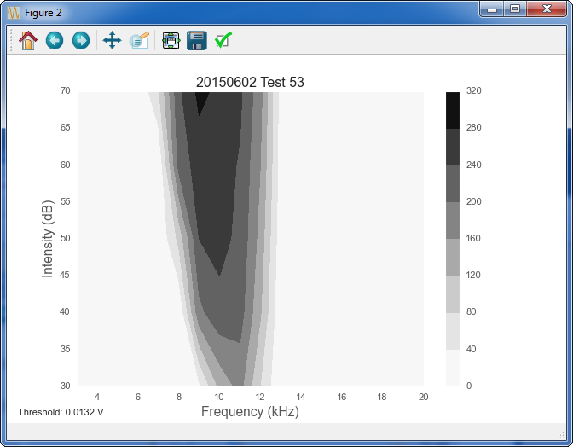Open Configure subplots tool

(x=171, y=40)
